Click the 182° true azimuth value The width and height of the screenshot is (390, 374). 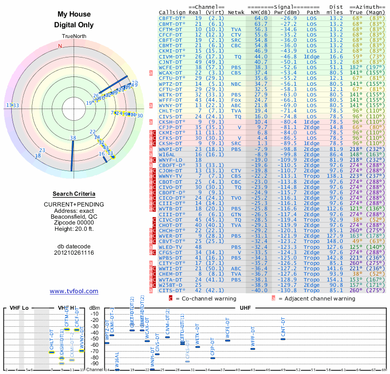coord(356,68)
